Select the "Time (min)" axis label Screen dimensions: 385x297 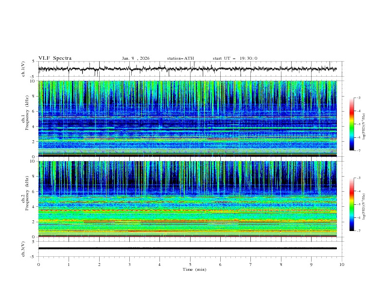click(x=194, y=269)
